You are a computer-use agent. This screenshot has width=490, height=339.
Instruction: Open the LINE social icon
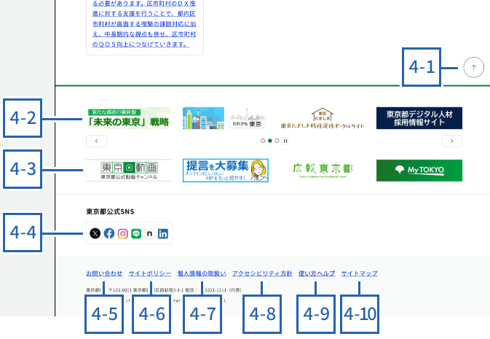[x=136, y=233]
